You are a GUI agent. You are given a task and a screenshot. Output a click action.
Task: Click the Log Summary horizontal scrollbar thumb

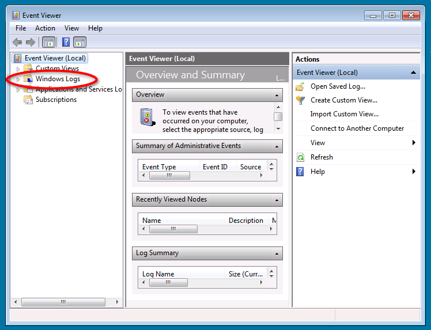pos(168,283)
